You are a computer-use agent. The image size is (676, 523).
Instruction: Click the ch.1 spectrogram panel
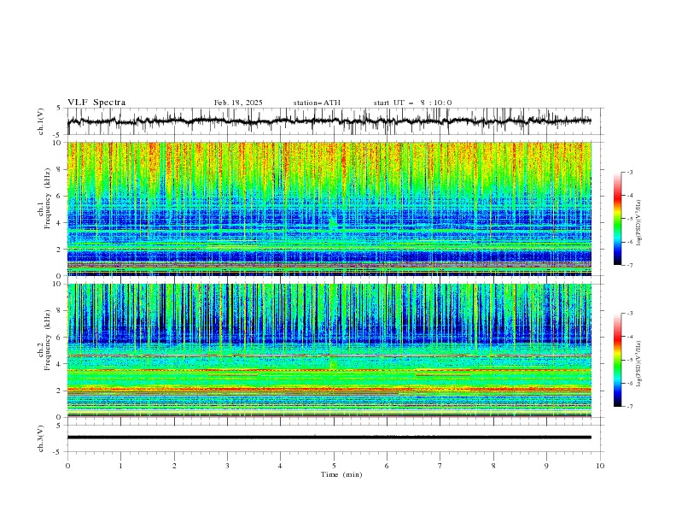[x=329, y=209]
